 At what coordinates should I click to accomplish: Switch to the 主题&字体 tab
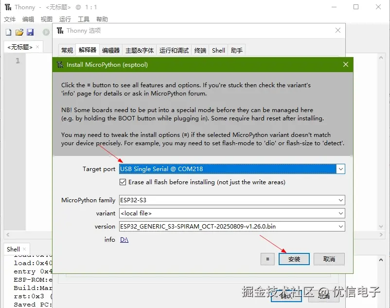click(x=140, y=50)
